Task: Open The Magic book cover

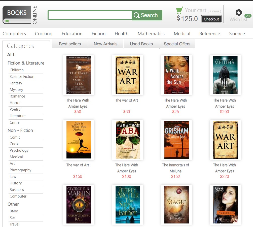Action: (176, 205)
